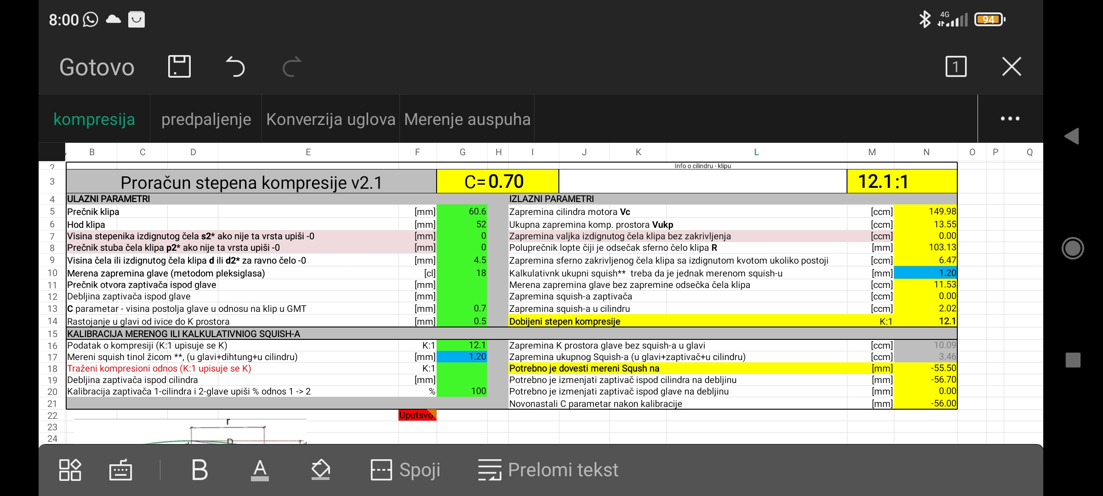This screenshot has height=496, width=1103.
Task: Tap the Bluetooth status icon
Action: pos(925,19)
